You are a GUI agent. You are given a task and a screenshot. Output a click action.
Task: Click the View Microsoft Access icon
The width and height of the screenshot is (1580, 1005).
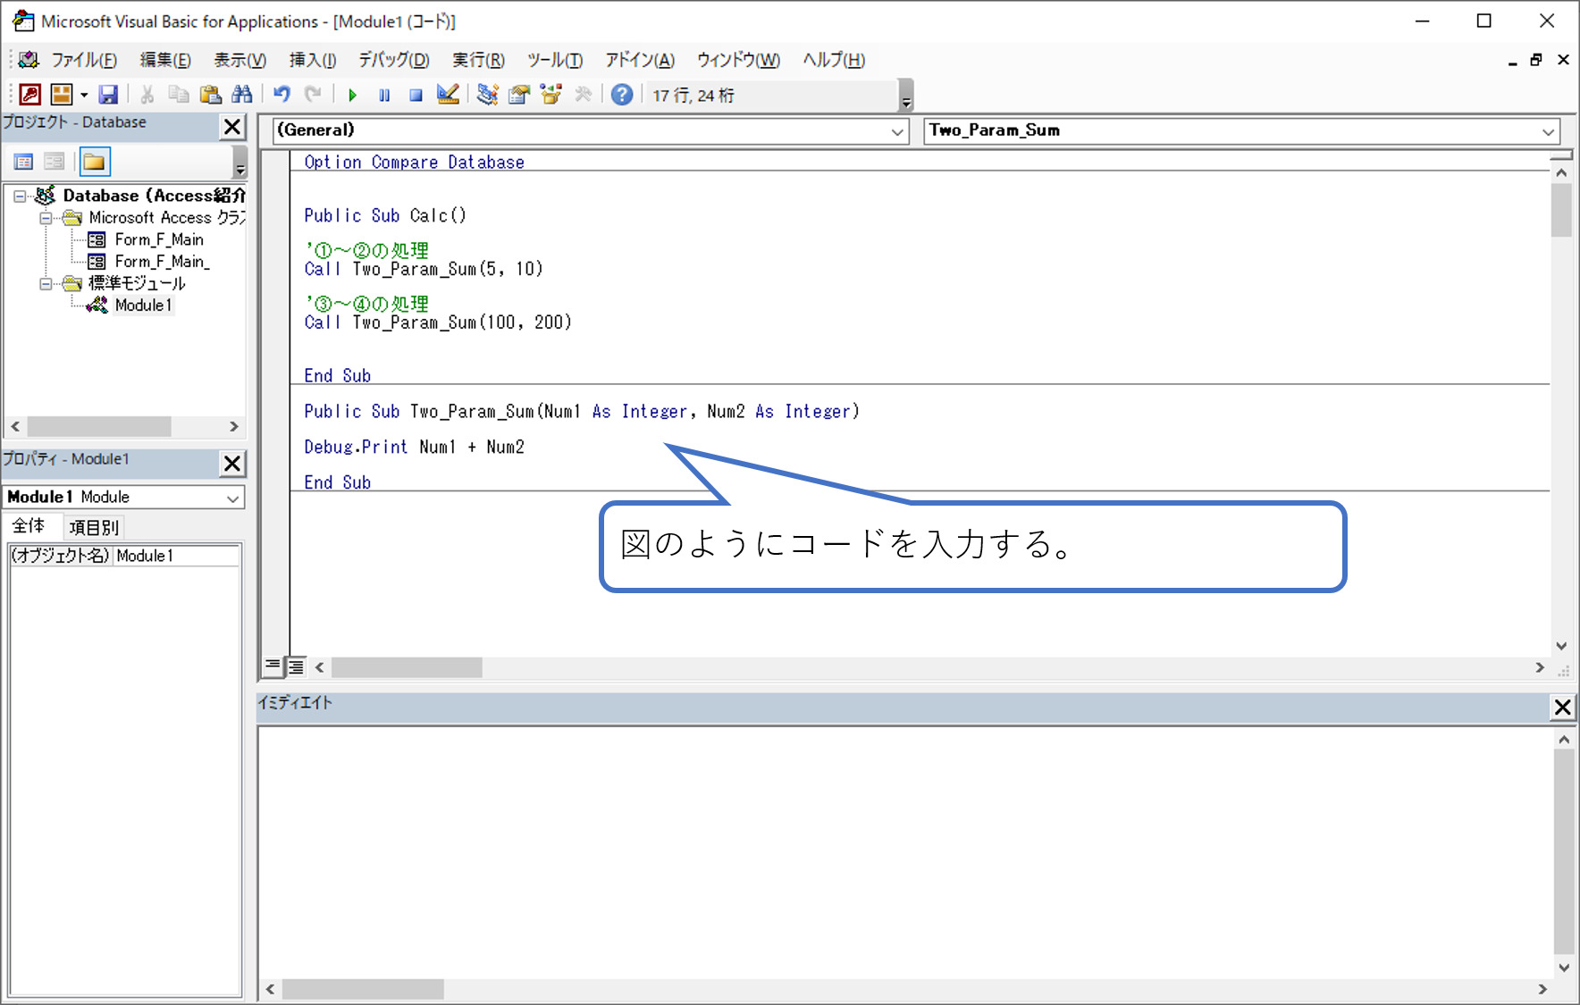click(29, 95)
